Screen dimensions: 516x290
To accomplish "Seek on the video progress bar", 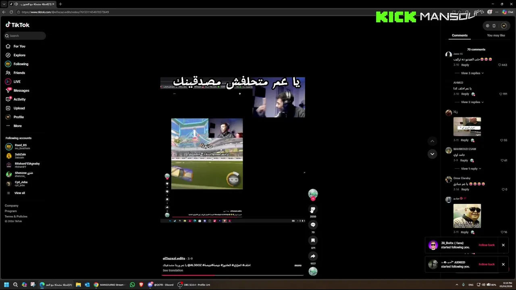I will click(x=233, y=275).
